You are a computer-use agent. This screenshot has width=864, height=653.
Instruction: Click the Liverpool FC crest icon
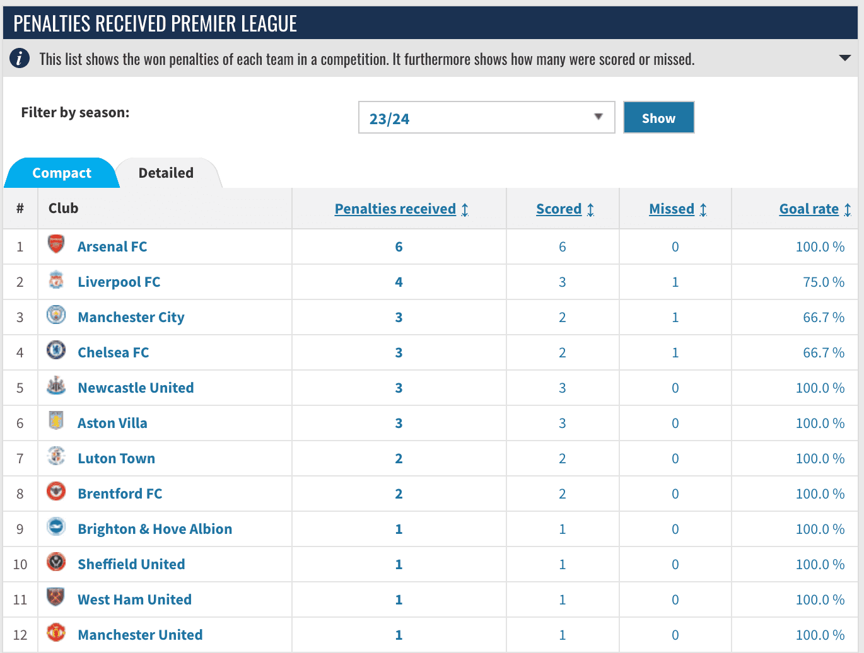pyautogui.click(x=56, y=279)
